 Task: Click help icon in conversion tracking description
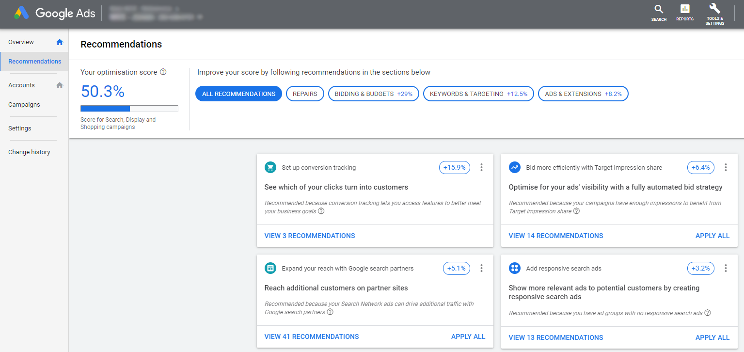pyautogui.click(x=321, y=211)
